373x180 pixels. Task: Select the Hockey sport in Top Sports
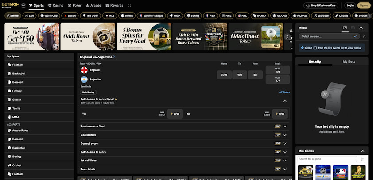pyautogui.click(x=39, y=91)
